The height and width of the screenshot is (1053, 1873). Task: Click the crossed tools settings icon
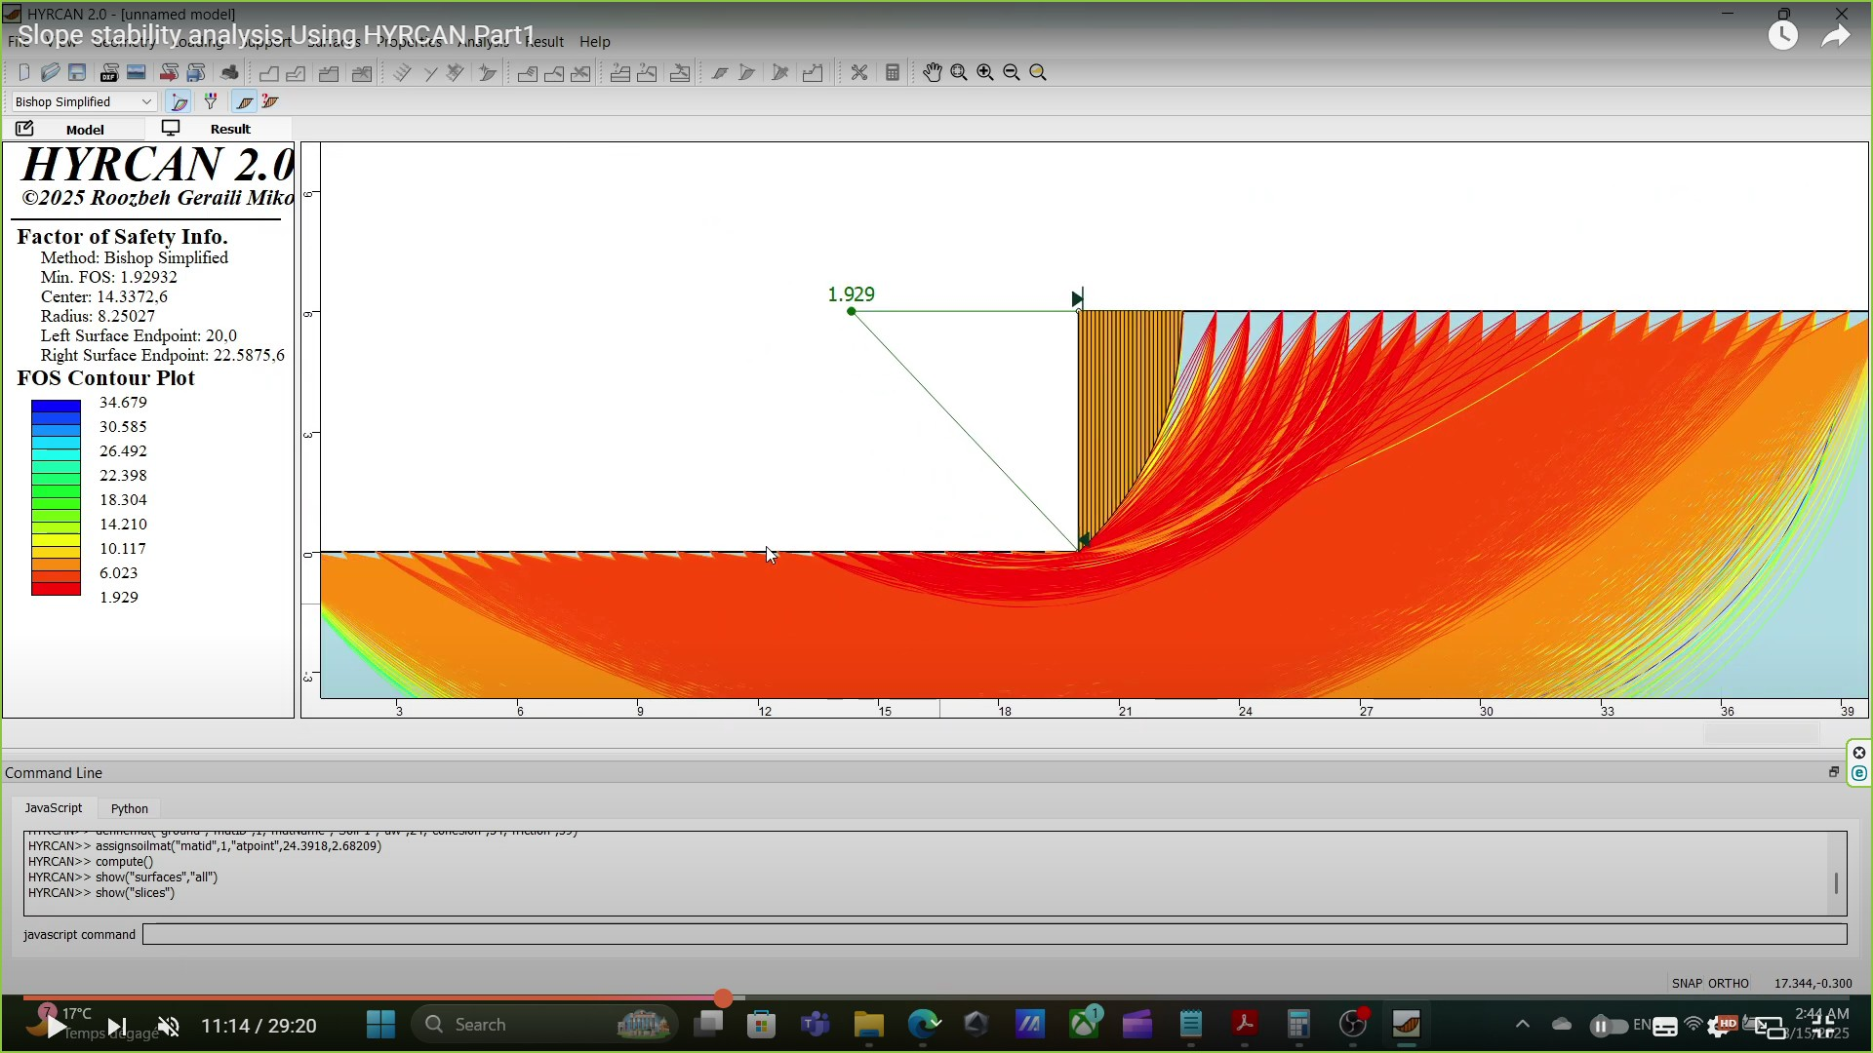click(x=859, y=73)
